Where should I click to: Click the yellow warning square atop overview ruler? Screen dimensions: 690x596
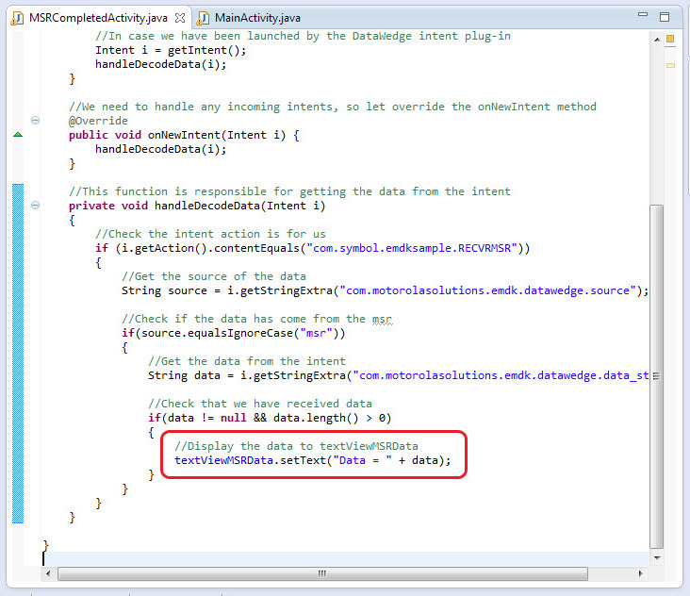(670, 39)
